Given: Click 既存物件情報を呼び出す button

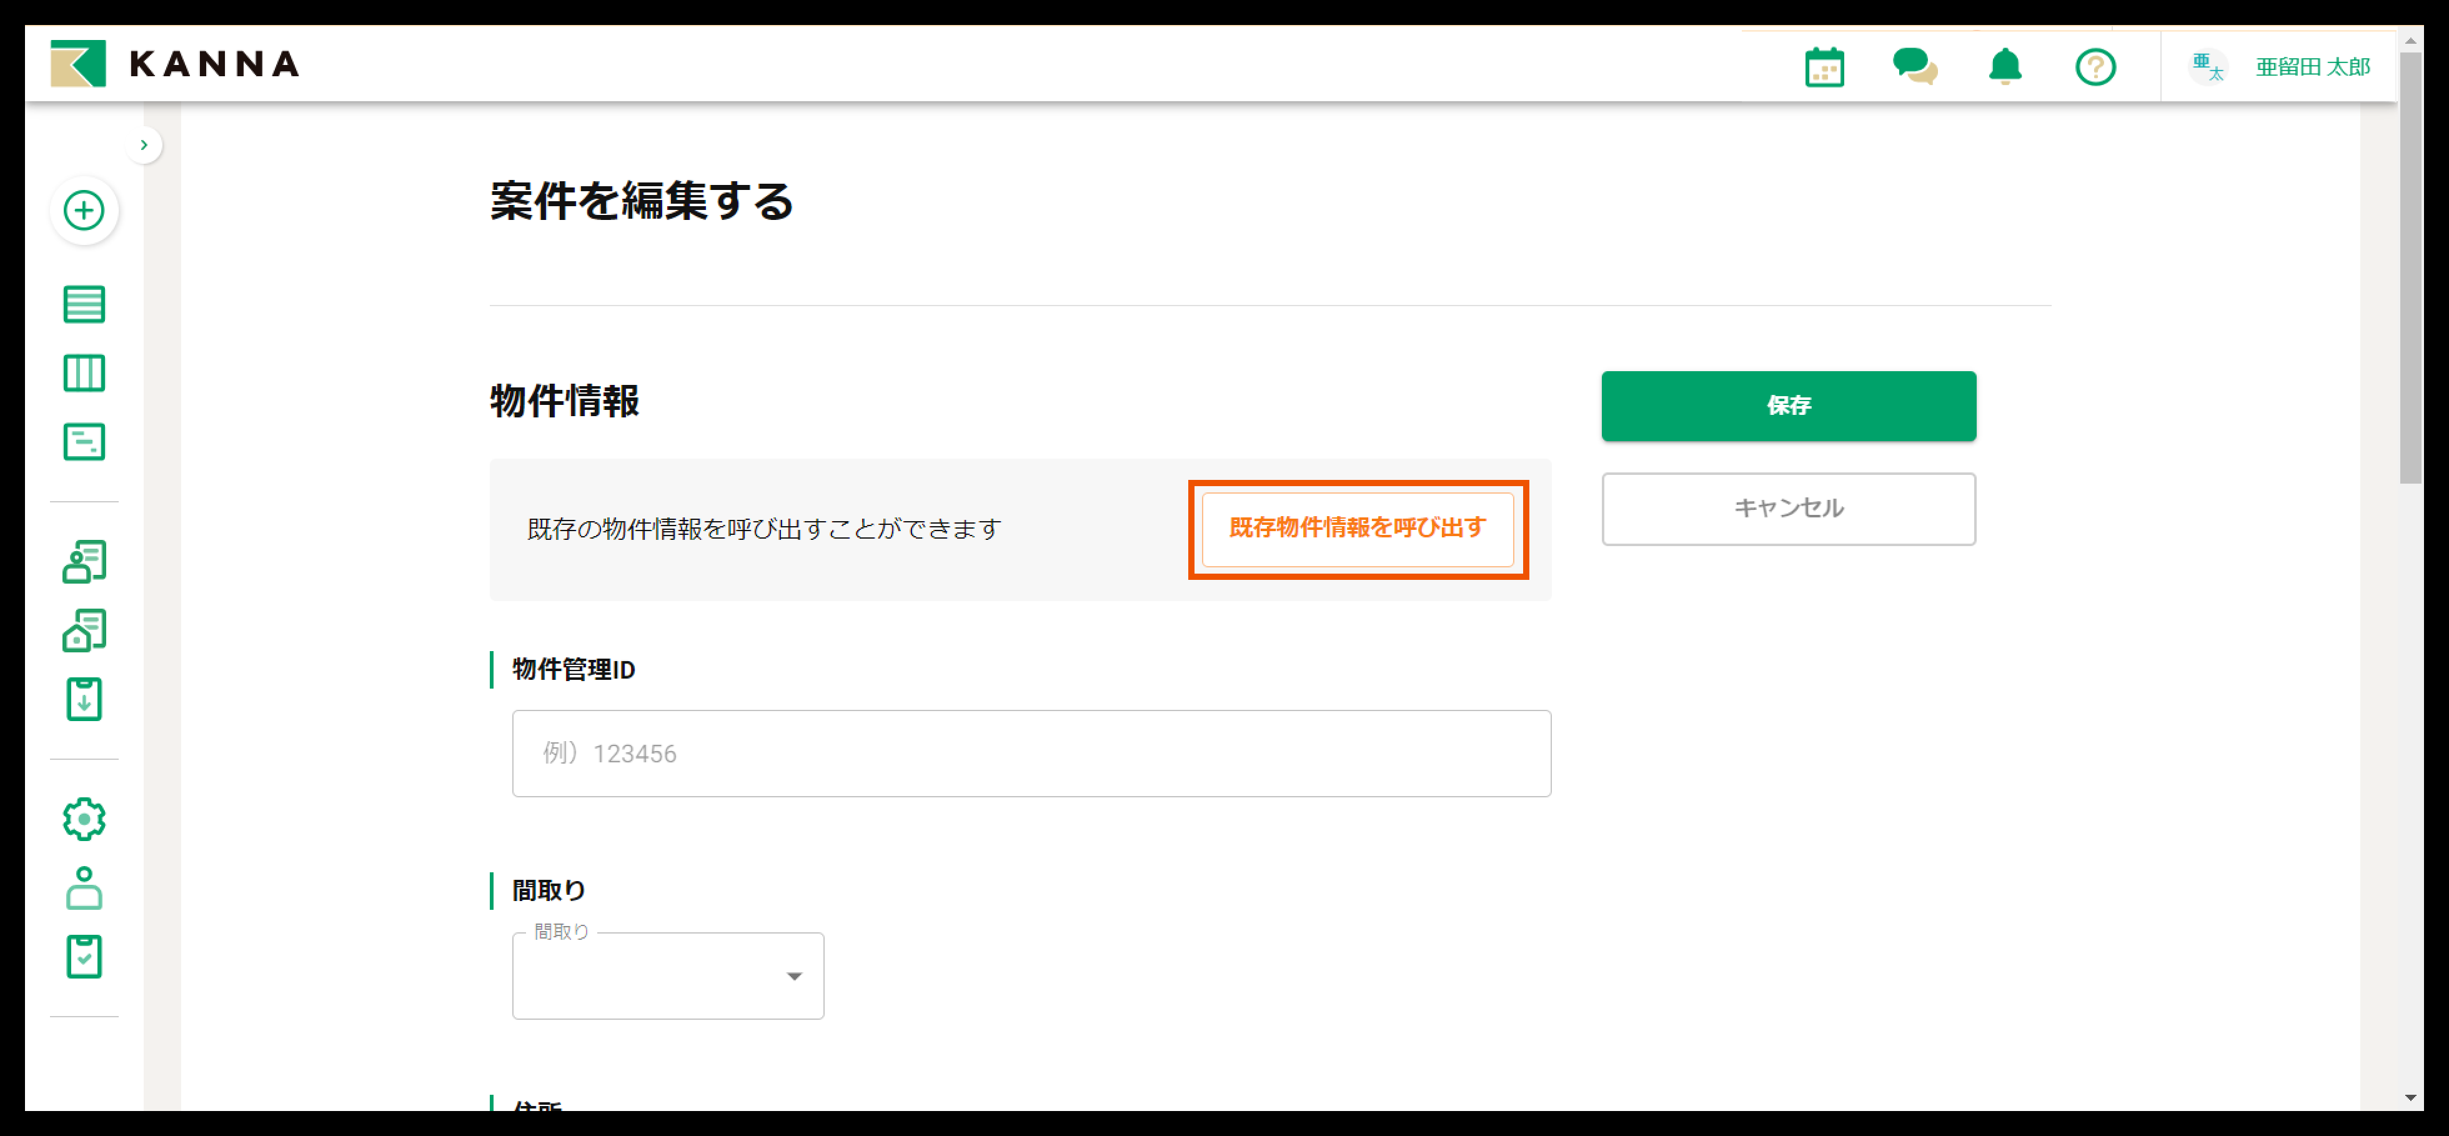Looking at the screenshot, I should point(1357,529).
